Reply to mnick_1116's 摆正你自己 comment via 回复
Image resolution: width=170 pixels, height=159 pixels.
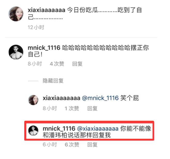[x=77, y=64]
